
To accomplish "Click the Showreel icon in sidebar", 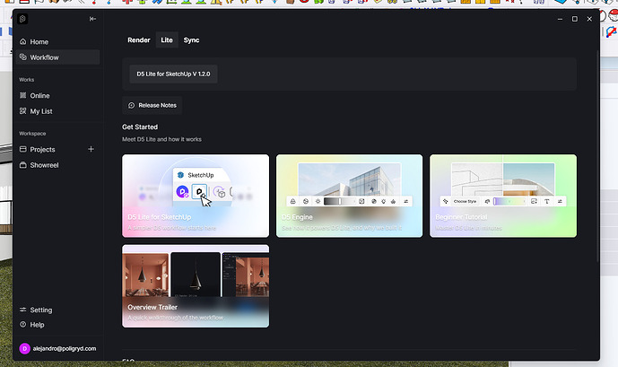I will tap(22, 165).
